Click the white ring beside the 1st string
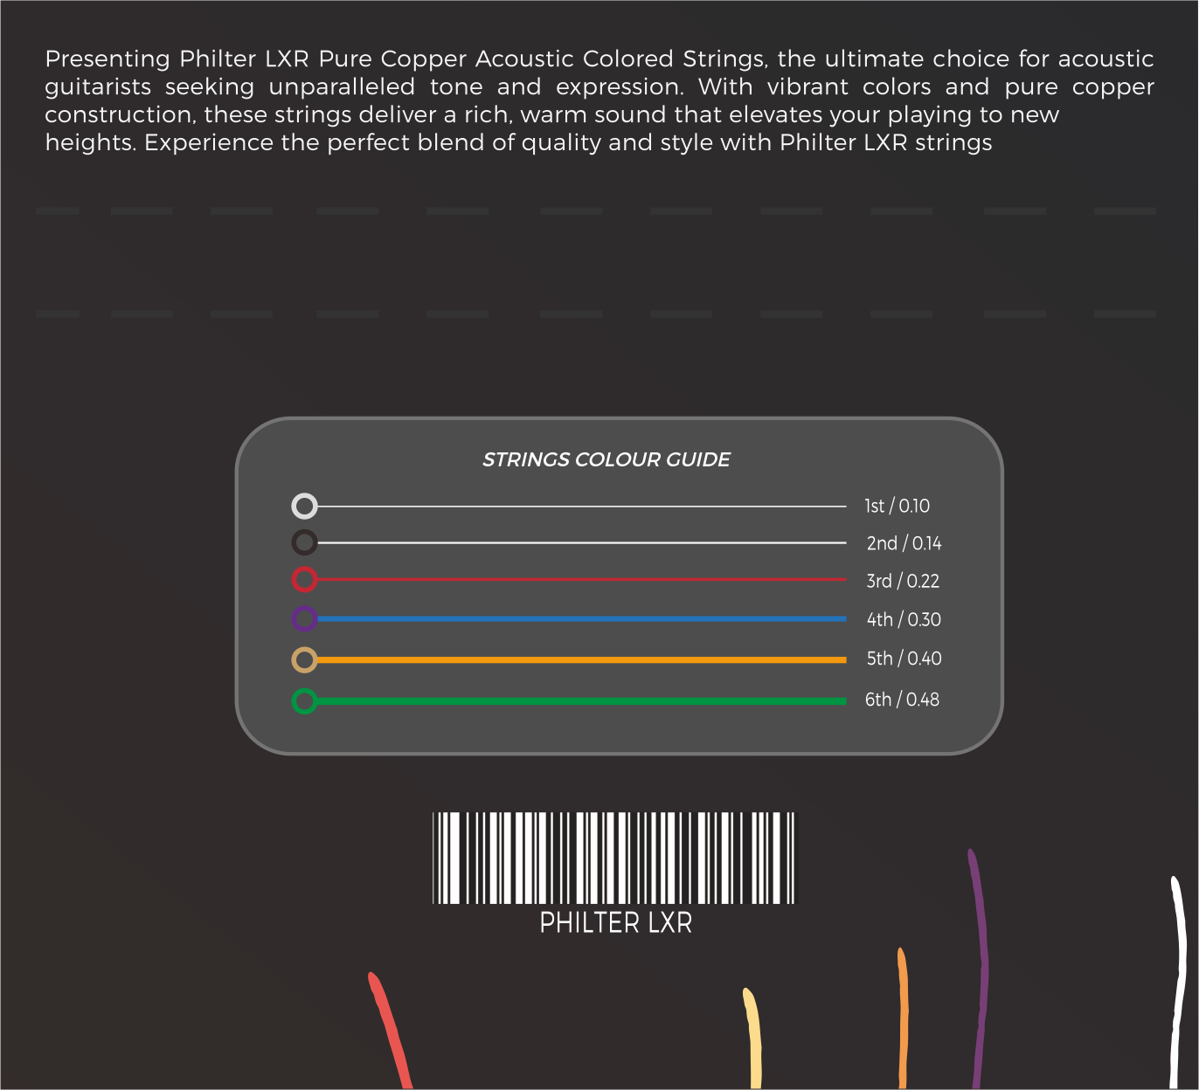The height and width of the screenshot is (1090, 1199). click(x=304, y=506)
